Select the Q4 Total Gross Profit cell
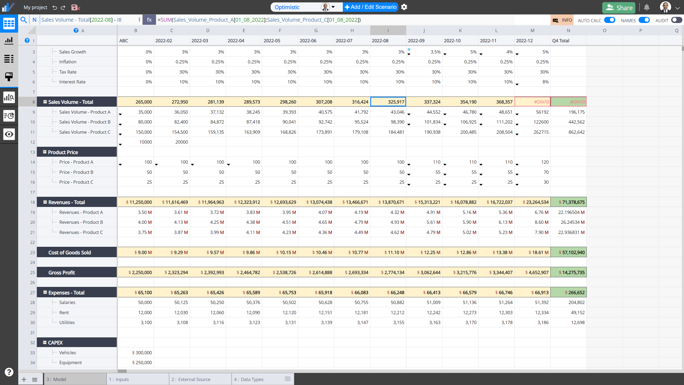684x385 pixels. tap(568, 272)
